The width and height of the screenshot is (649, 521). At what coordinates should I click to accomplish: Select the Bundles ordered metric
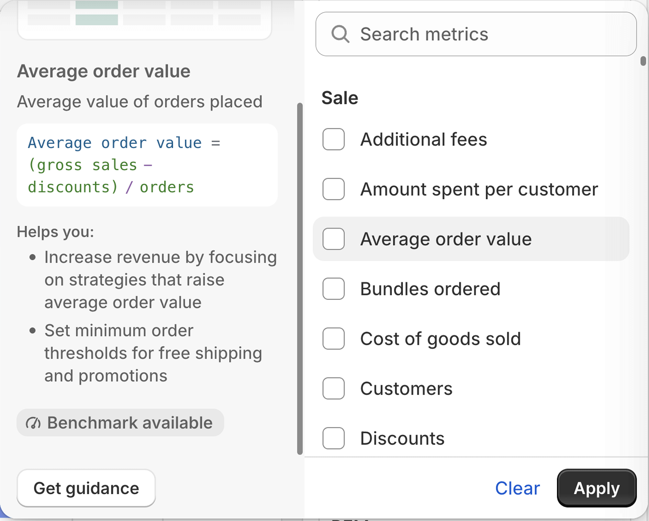(333, 289)
